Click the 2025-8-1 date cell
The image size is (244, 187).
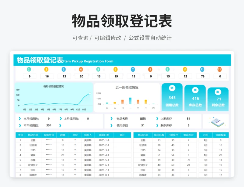tap(104, 175)
